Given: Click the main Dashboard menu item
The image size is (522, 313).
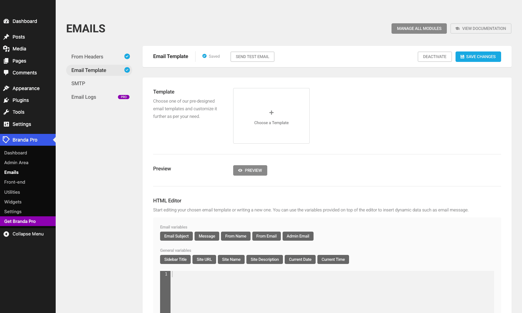Looking at the screenshot, I should click(x=28, y=21).
